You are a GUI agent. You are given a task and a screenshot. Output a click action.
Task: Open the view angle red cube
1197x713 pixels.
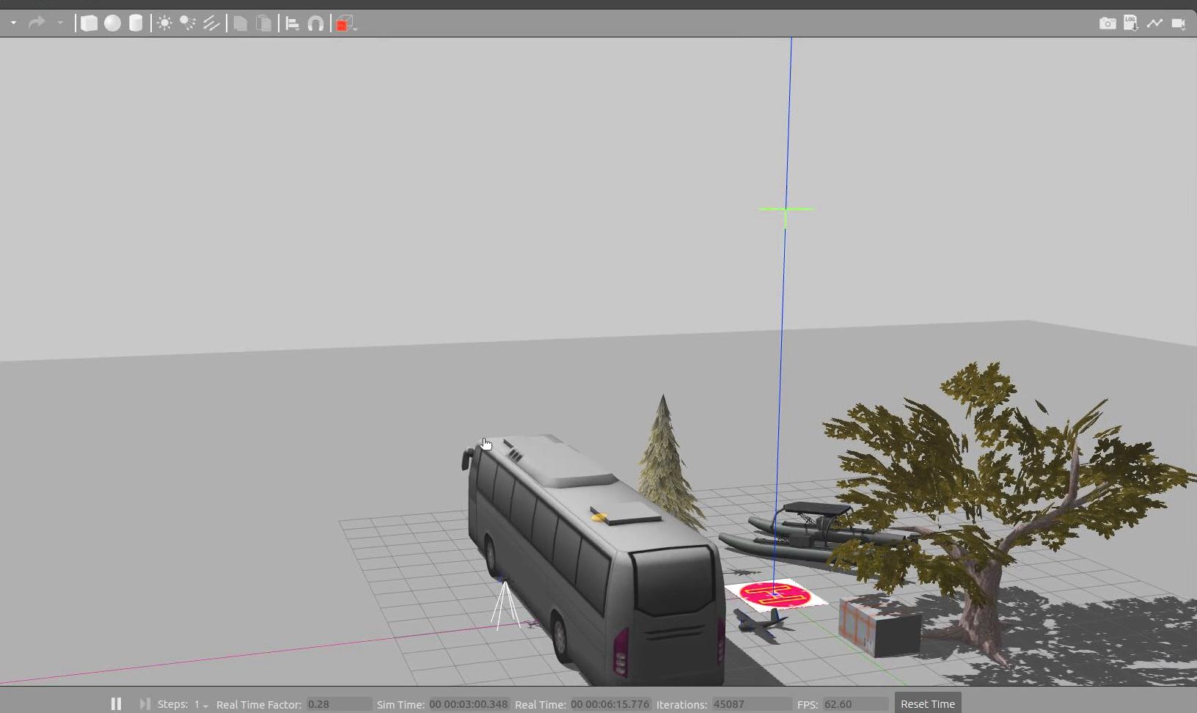coord(345,23)
